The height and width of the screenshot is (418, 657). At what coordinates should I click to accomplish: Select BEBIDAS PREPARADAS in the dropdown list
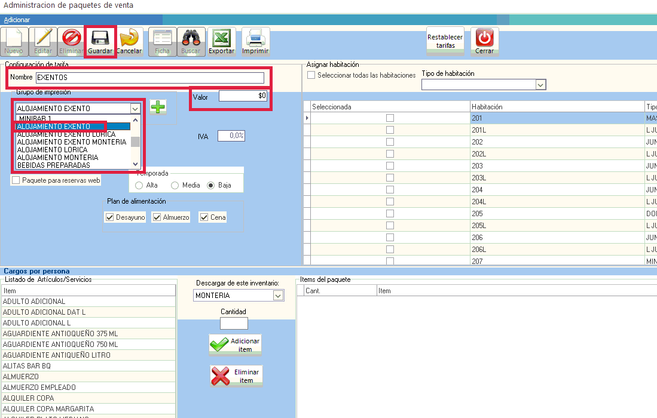54,165
